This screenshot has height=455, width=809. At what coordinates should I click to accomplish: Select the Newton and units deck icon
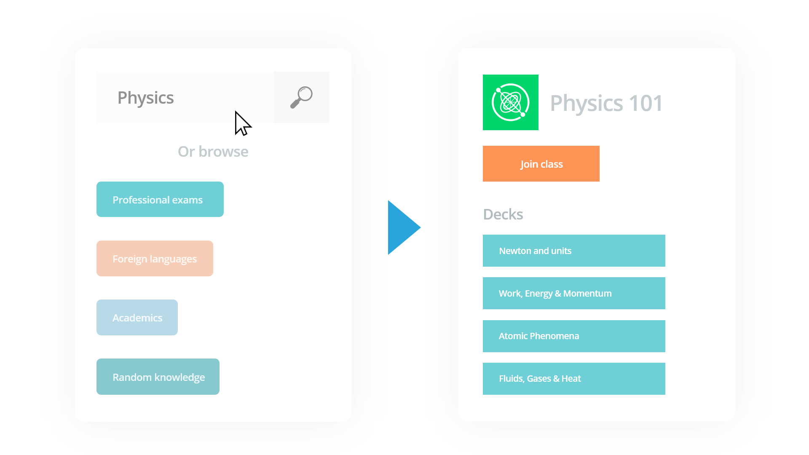point(575,251)
